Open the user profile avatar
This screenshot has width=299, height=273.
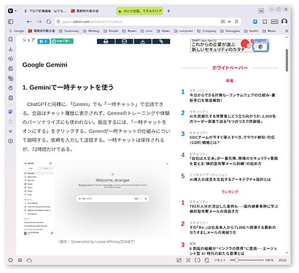(x=284, y=21)
